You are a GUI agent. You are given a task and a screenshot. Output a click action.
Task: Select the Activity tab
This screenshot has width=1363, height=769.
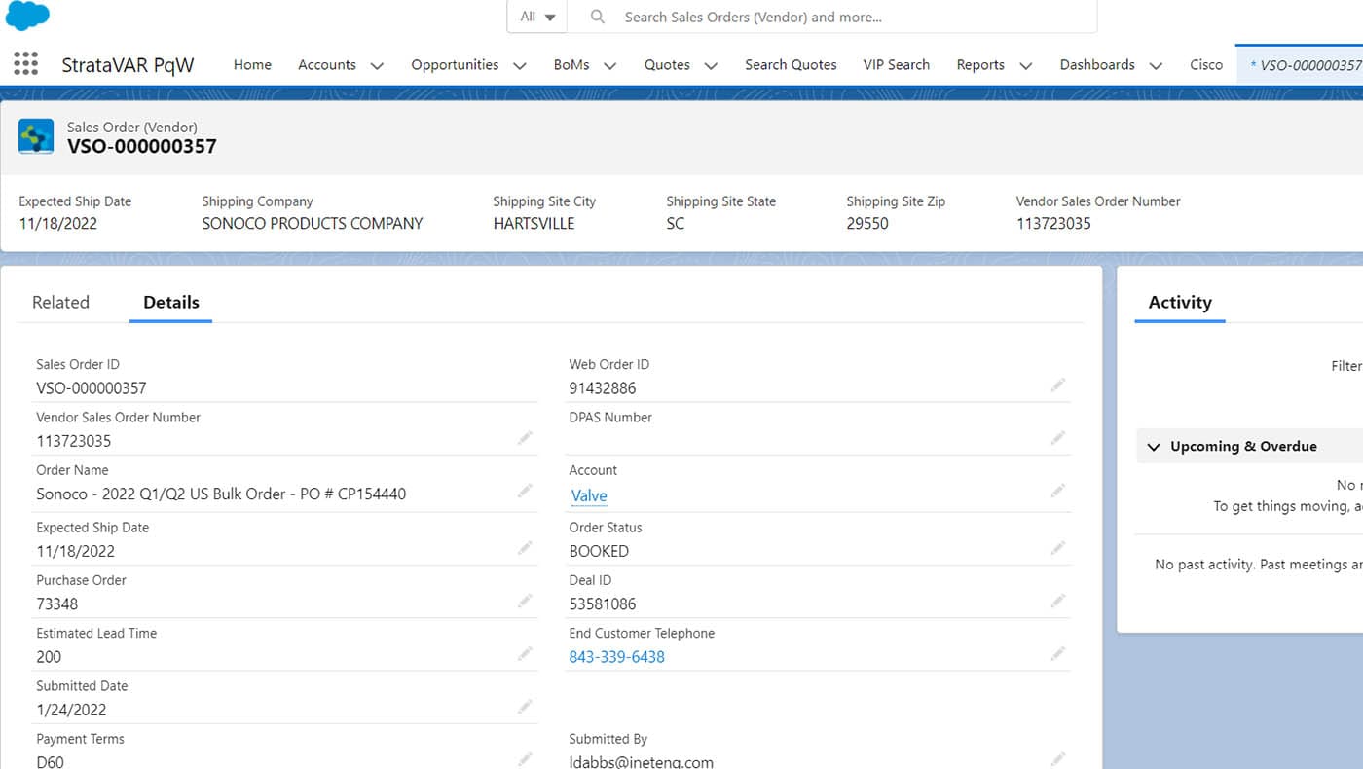pos(1180,302)
